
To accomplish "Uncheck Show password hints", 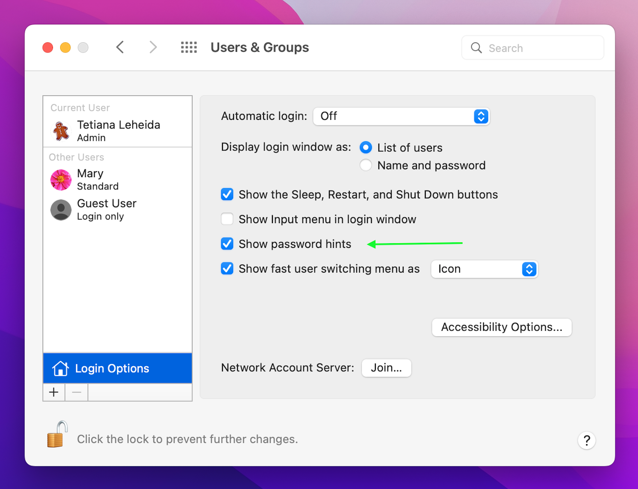I will coord(227,244).
